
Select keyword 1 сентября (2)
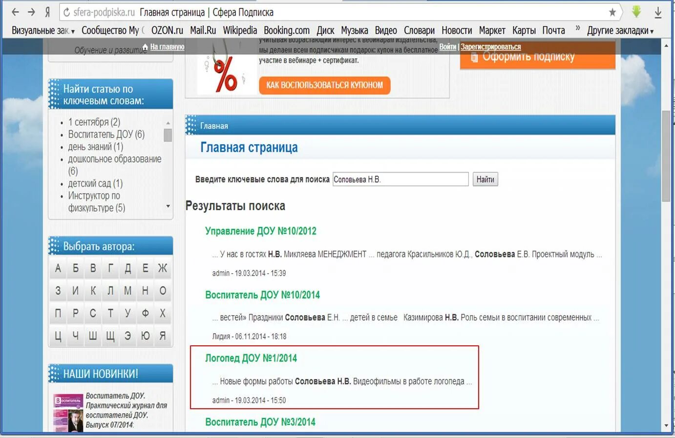click(x=94, y=122)
